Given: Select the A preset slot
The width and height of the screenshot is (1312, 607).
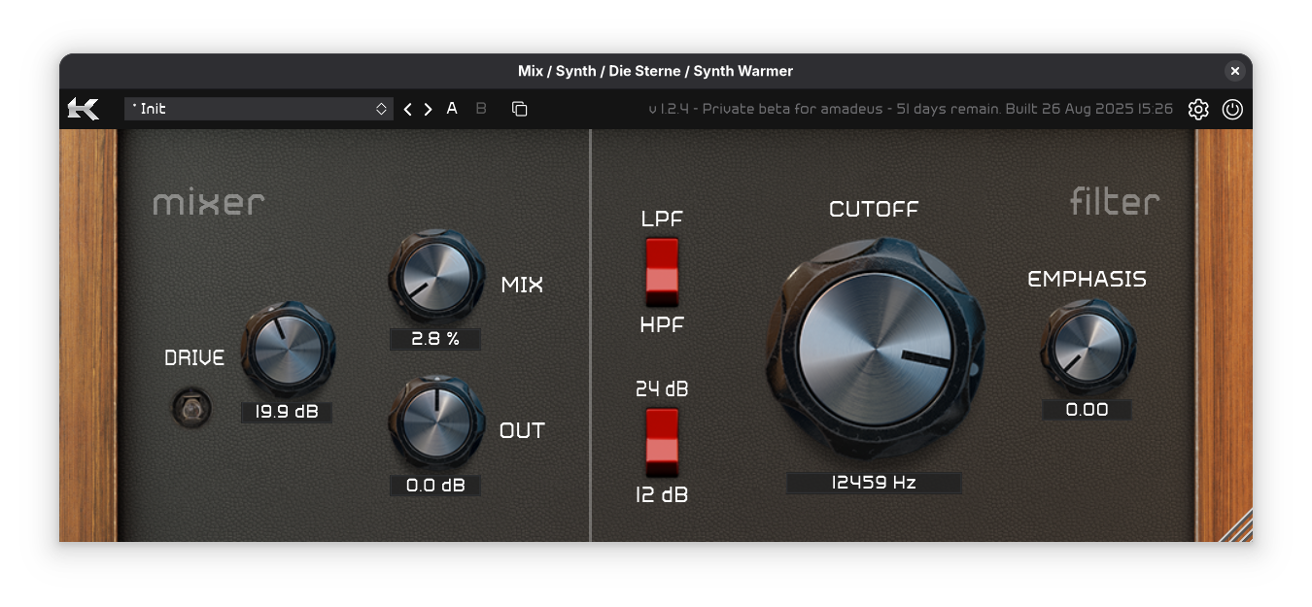Looking at the screenshot, I should [x=451, y=108].
